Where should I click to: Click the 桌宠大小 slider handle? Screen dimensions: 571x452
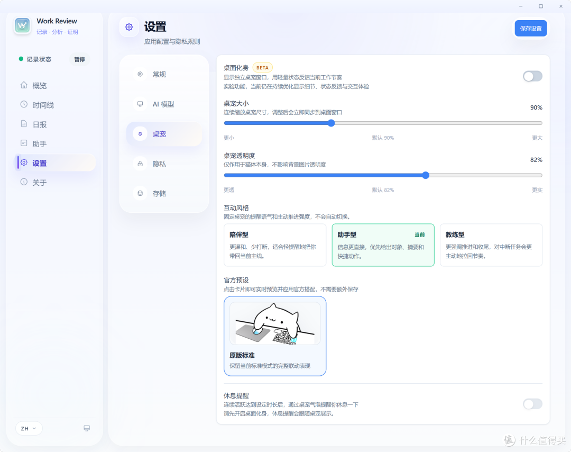(x=331, y=123)
